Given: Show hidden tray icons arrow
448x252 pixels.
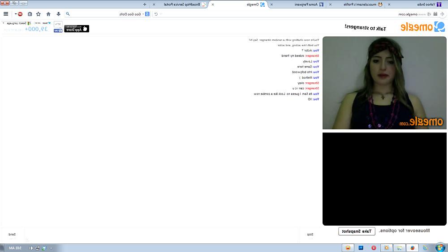Looking at the screenshot, I should point(51,248).
